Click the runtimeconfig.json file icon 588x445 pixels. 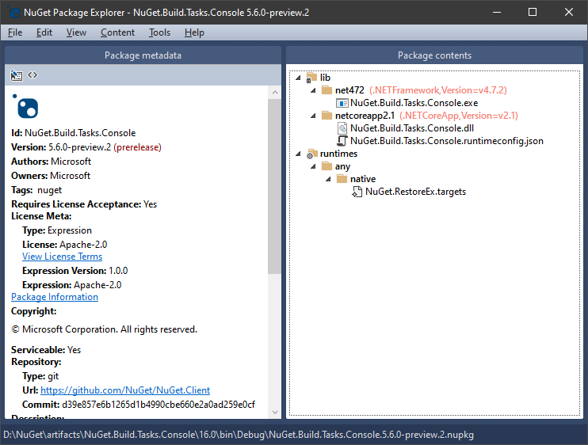pyautogui.click(x=342, y=141)
